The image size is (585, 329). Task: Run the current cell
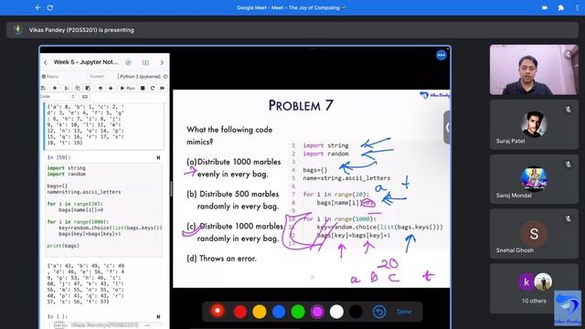pos(127,88)
